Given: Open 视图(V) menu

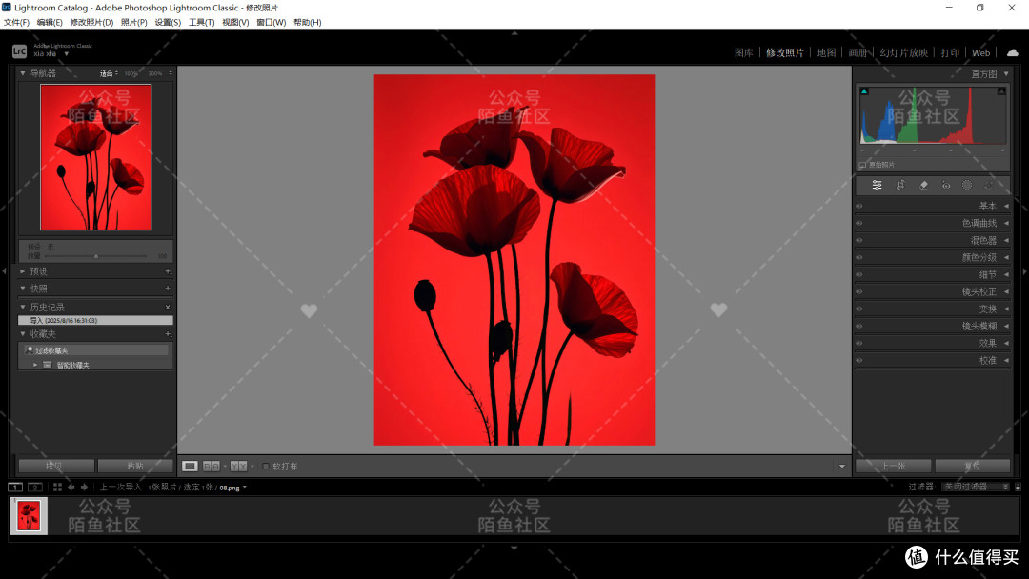Looking at the screenshot, I should click(x=235, y=22).
